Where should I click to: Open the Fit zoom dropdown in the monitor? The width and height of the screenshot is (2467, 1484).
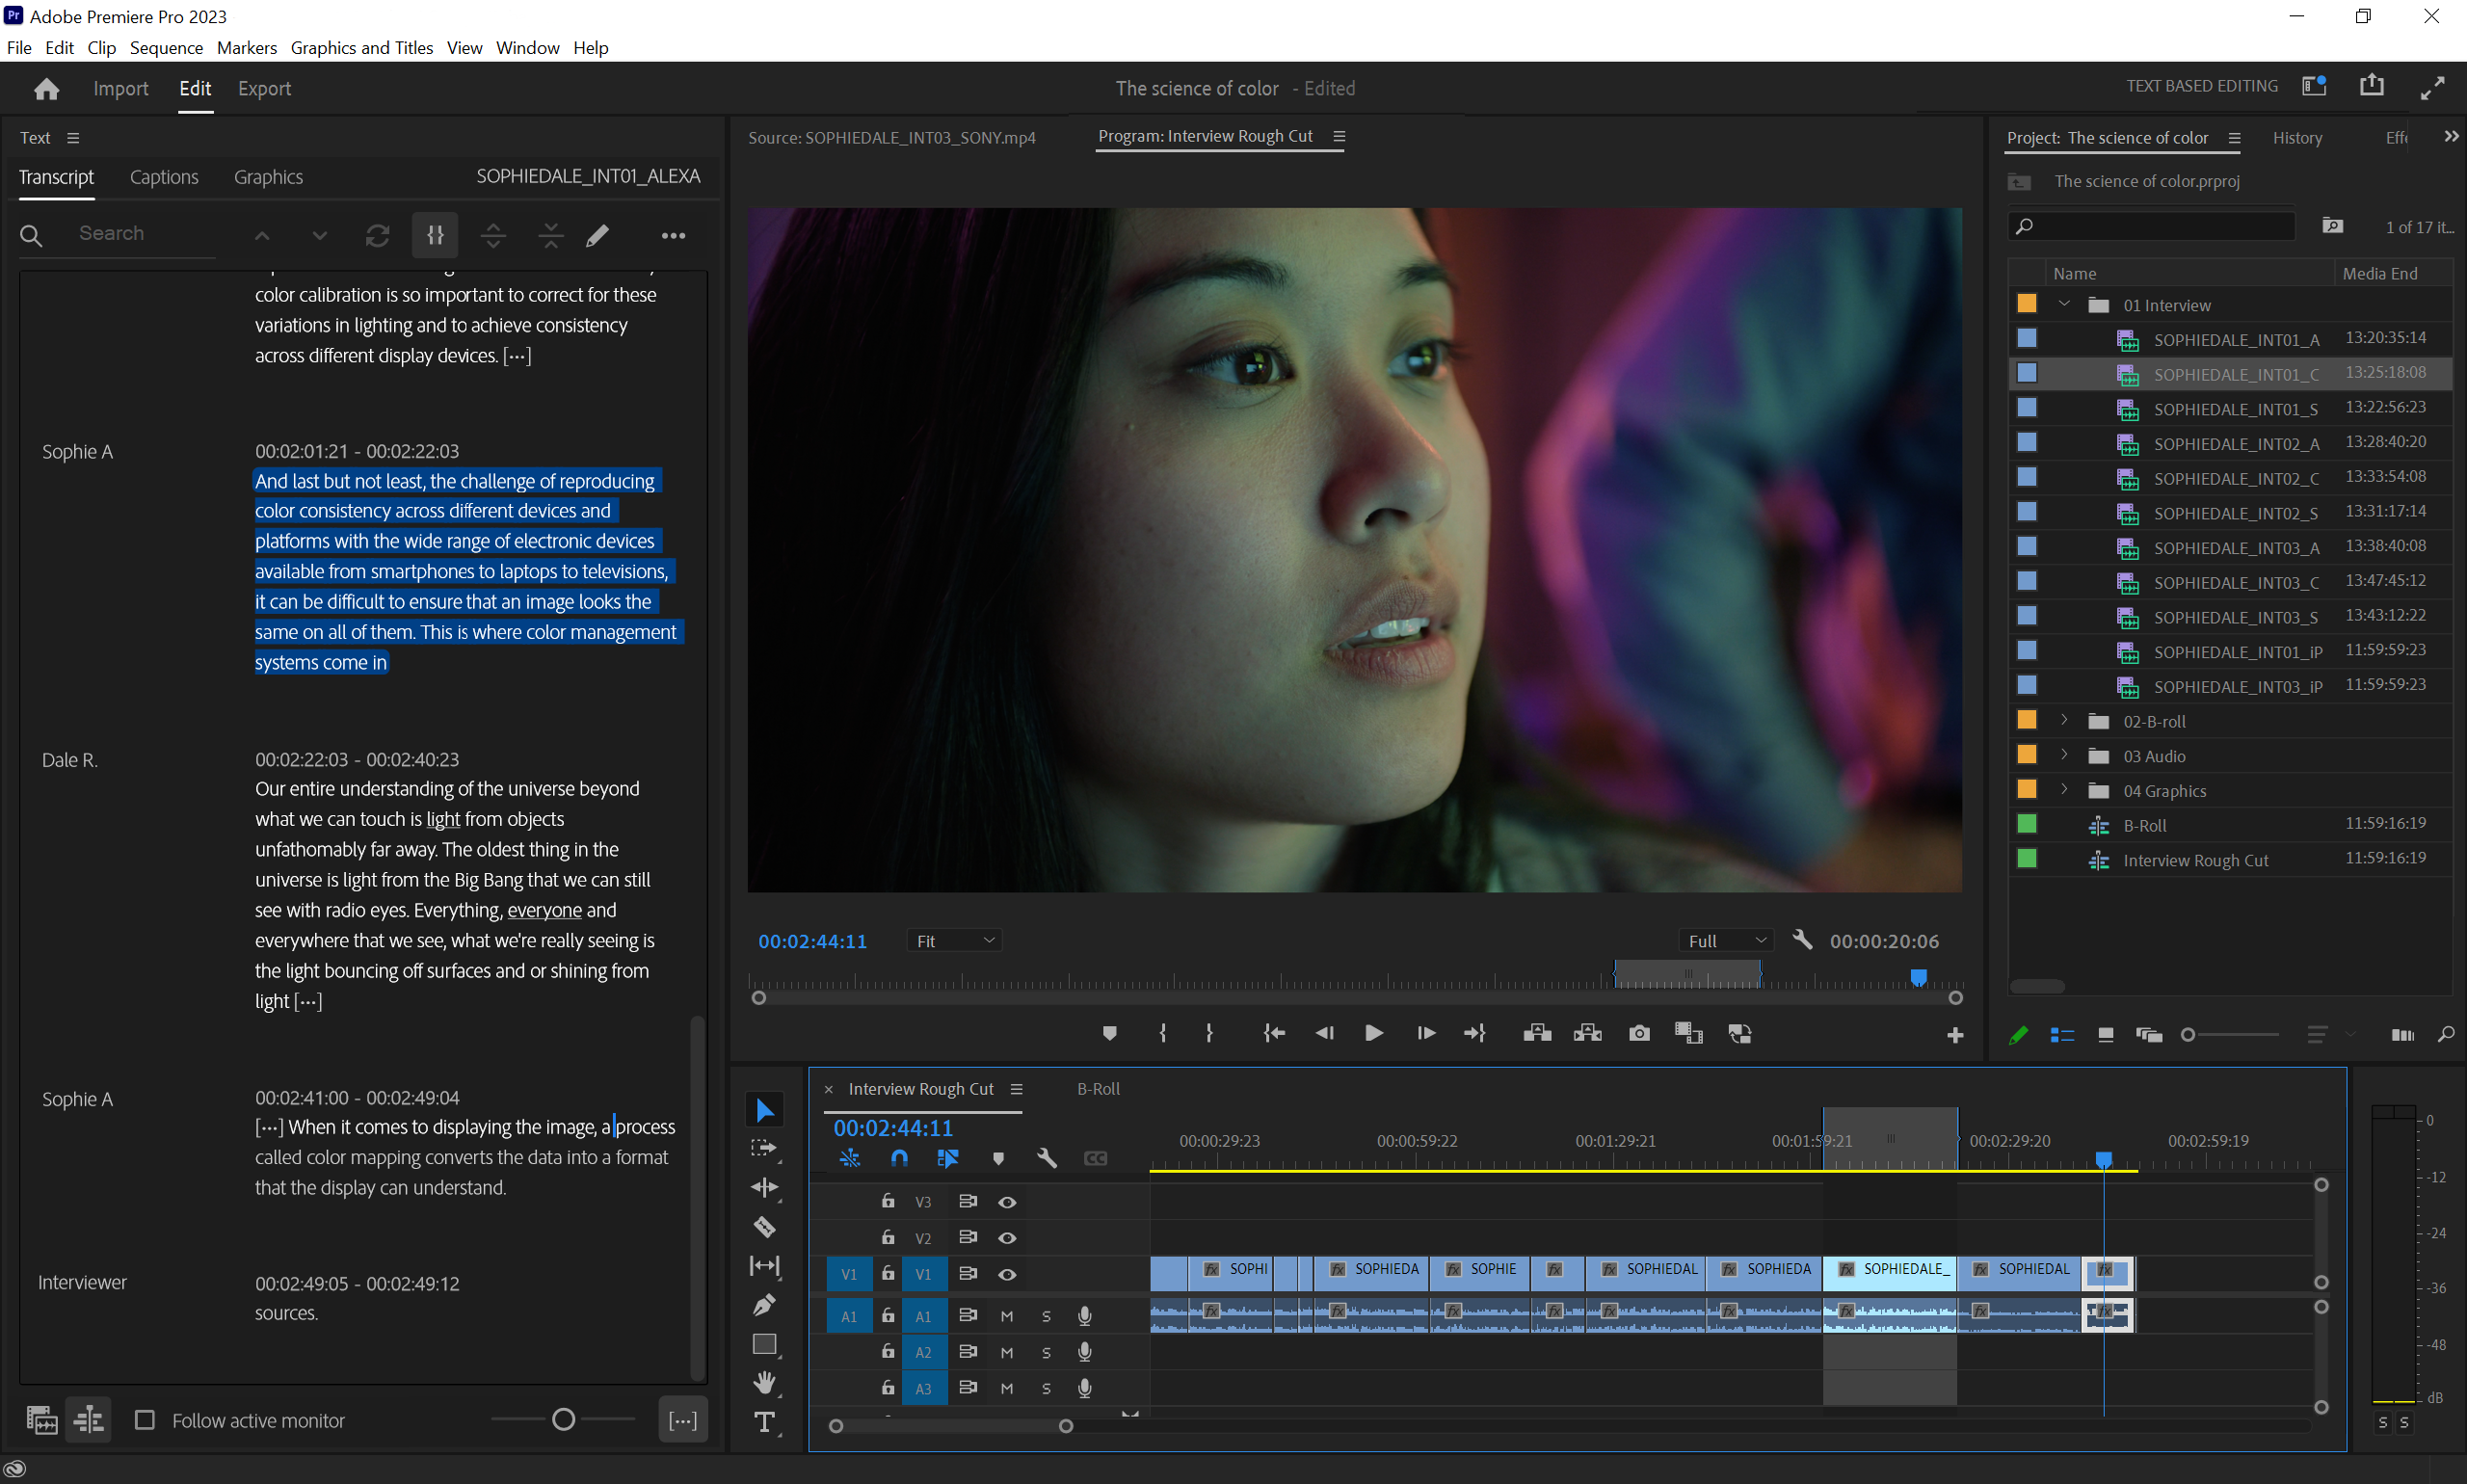tap(952, 940)
